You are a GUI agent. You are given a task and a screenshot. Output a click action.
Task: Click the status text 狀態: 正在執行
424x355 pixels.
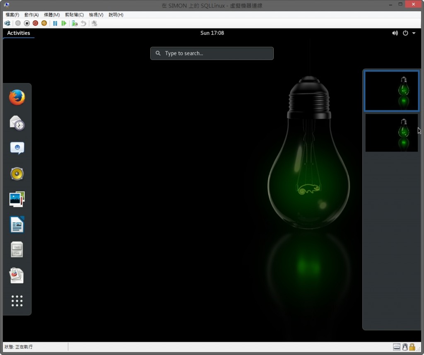click(x=19, y=347)
